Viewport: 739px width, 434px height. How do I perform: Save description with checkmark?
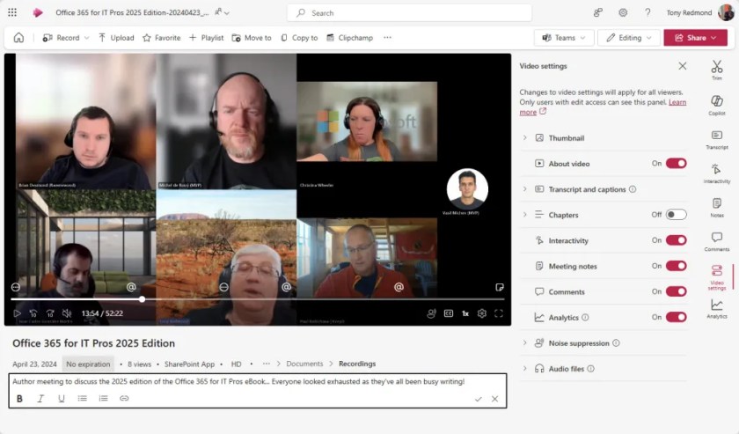click(x=479, y=399)
